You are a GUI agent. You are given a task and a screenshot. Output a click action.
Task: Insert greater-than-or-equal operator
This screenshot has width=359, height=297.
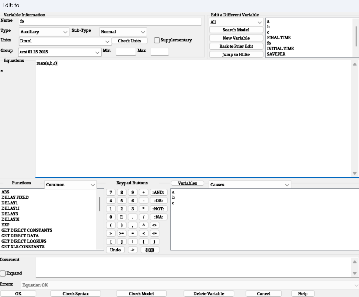[122, 233]
